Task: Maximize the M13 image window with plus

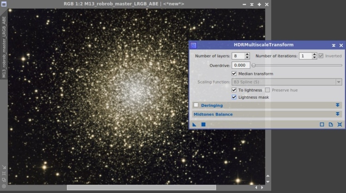Action: pos(259,5)
